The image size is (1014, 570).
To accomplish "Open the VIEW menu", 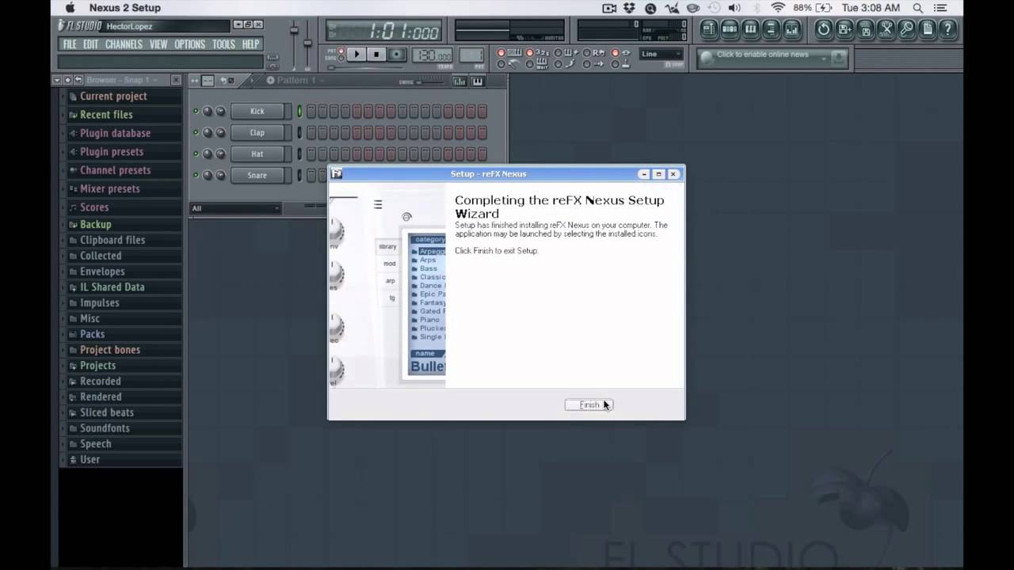I will click(x=158, y=44).
